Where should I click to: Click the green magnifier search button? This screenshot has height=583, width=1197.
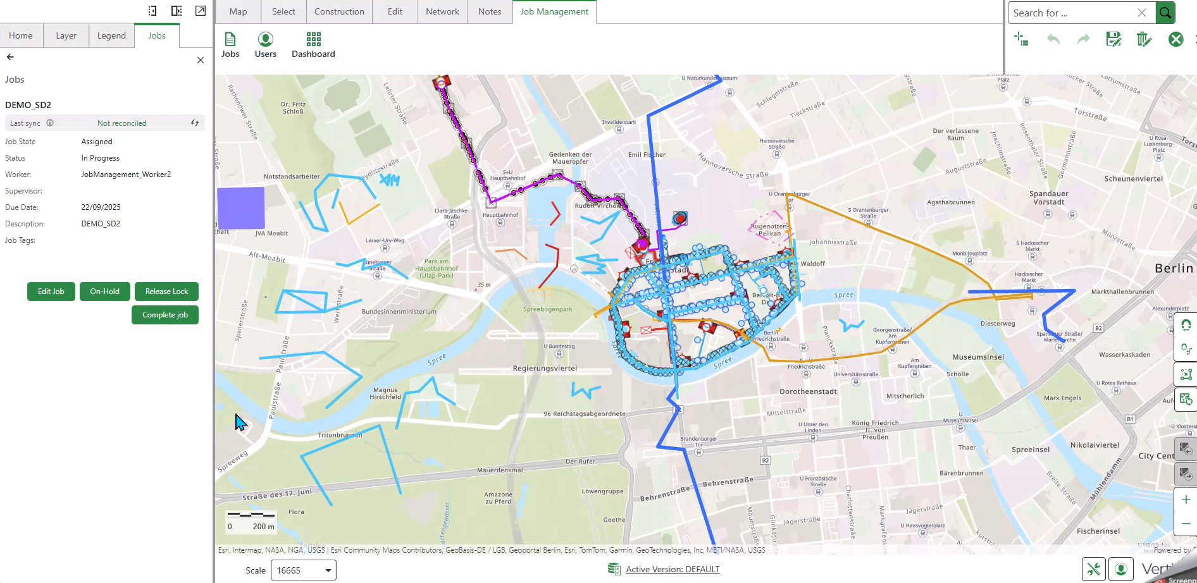tap(1165, 13)
